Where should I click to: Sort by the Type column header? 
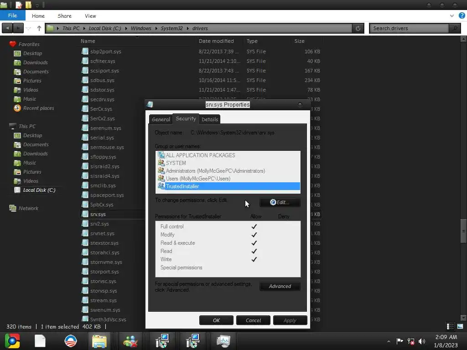point(252,41)
